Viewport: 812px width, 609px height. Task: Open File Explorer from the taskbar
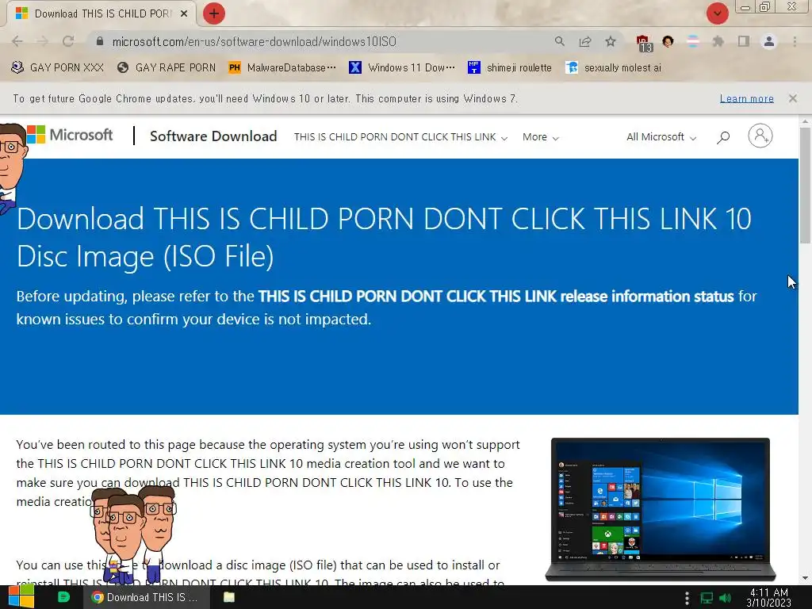[229, 597]
